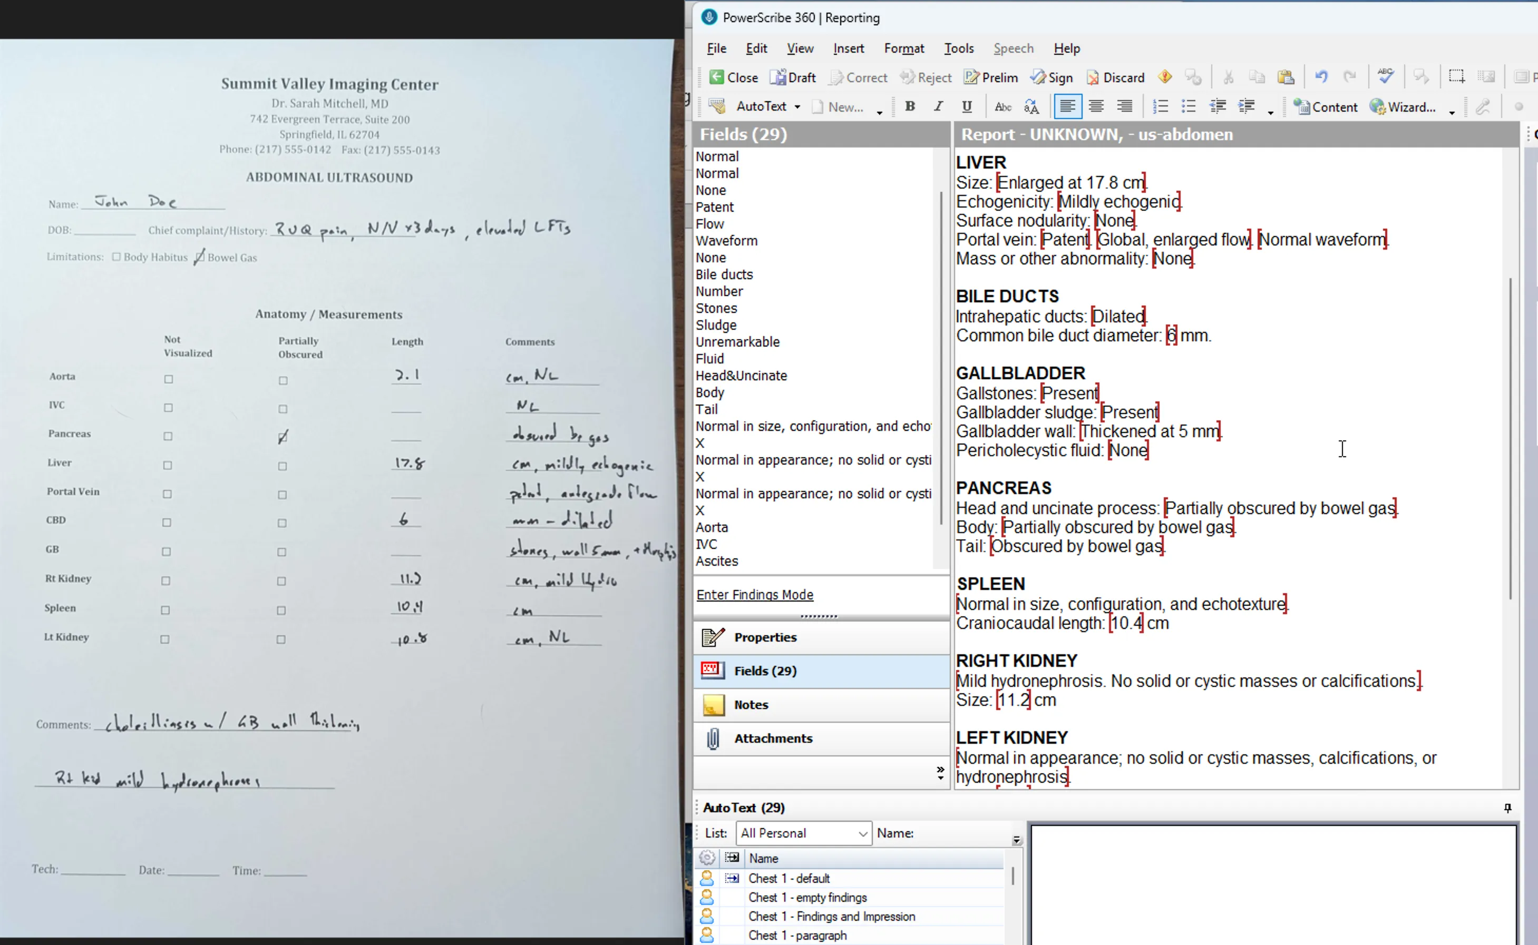Click the Discard report icon
The height and width of the screenshot is (945, 1538).
pyautogui.click(x=1115, y=77)
